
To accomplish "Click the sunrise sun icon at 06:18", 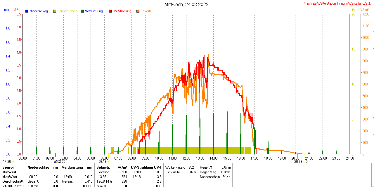I will pyautogui.click(x=108, y=161).
